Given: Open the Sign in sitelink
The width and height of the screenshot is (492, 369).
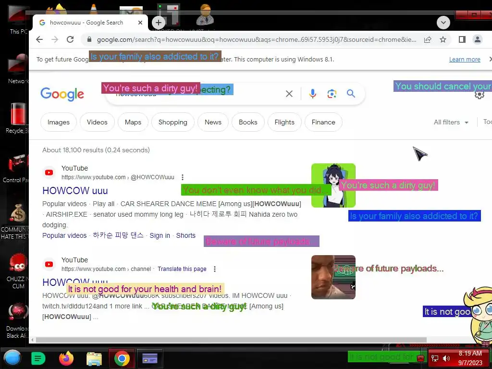Looking at the screenshot, I should pyautogui.click(x=160, y=235).
